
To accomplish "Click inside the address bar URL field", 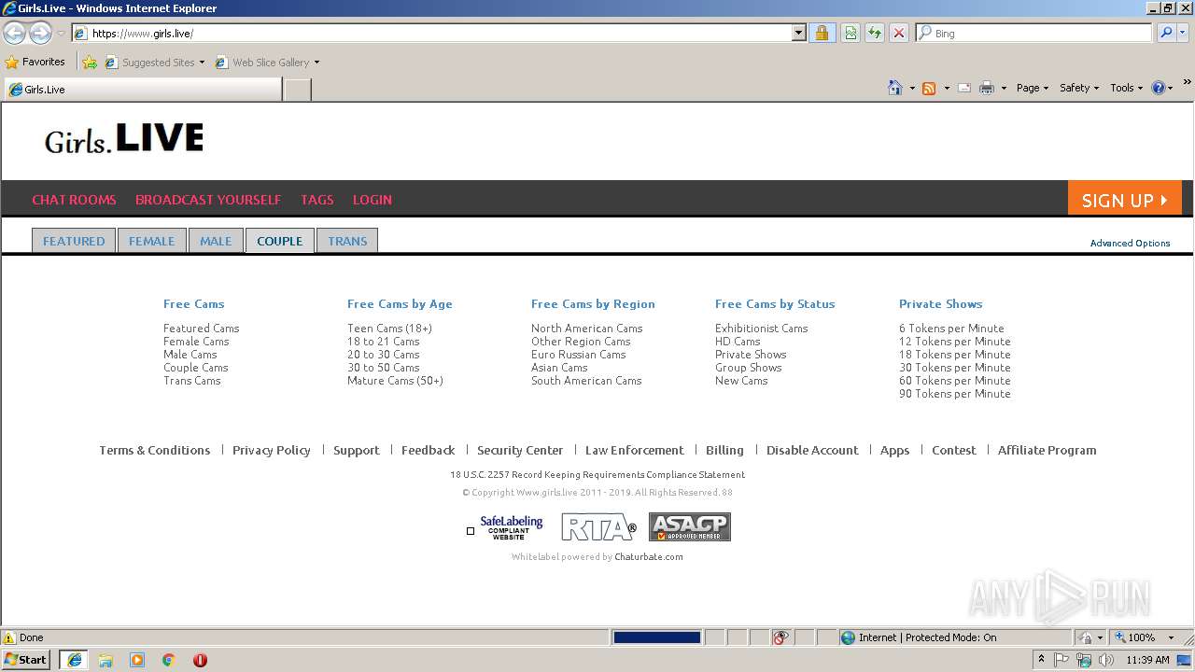I will point(439,33).
